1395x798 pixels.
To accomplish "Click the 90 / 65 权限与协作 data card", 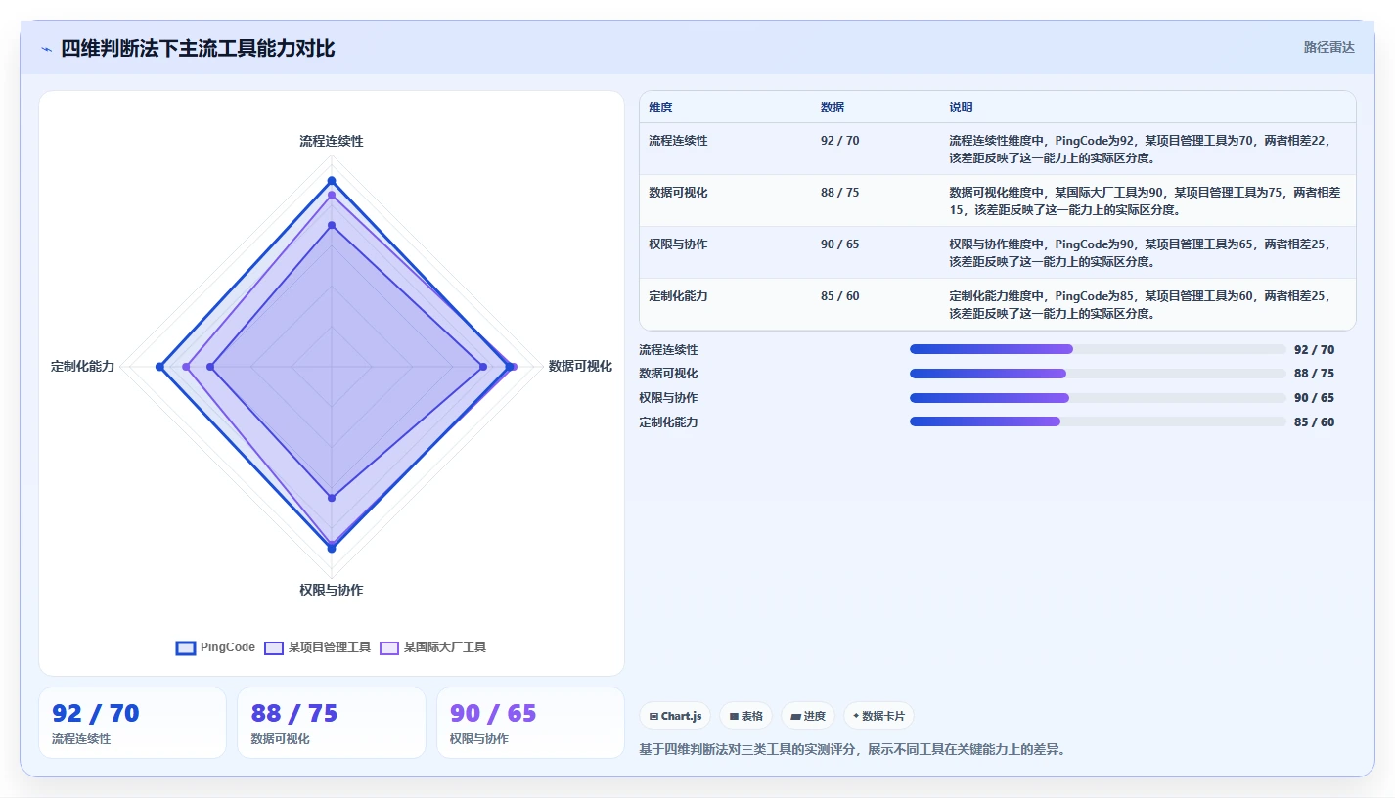I will (x=530, y=723).
